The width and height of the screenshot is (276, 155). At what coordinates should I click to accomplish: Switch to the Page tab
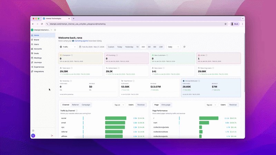157,105
